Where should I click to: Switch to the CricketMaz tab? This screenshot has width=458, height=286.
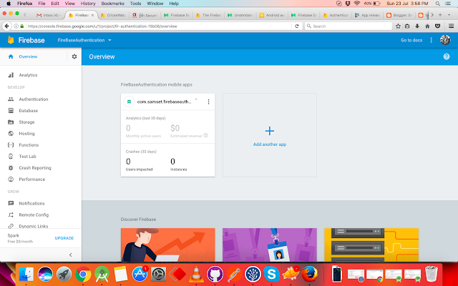tap(113, 15)
